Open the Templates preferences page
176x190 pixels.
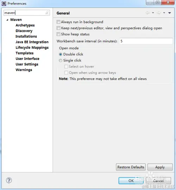click(x=25, y=53)
